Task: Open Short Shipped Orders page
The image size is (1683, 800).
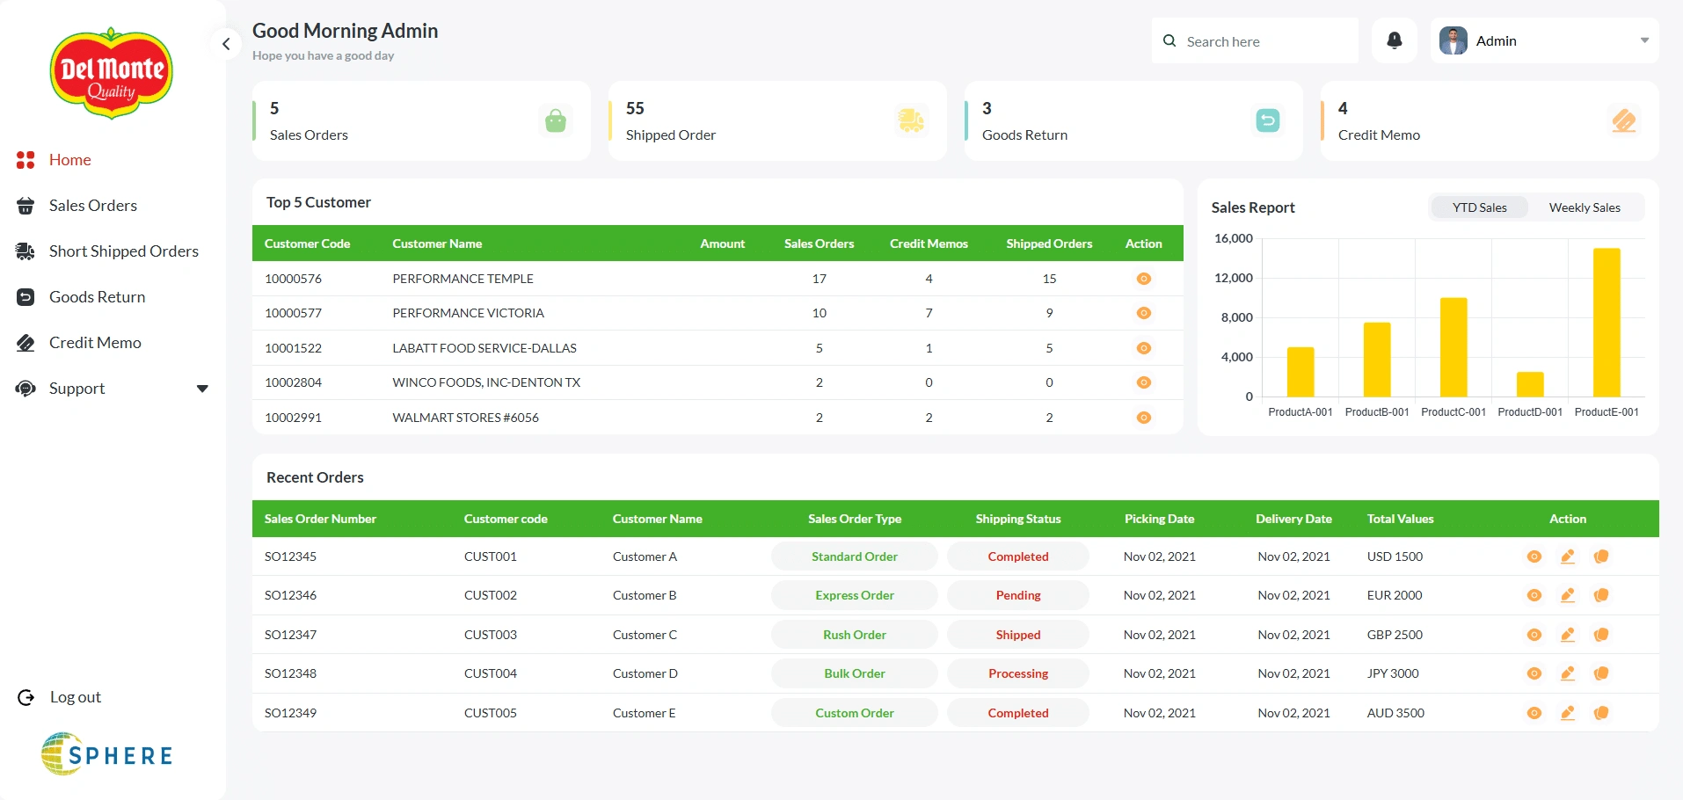Action: 123,251
